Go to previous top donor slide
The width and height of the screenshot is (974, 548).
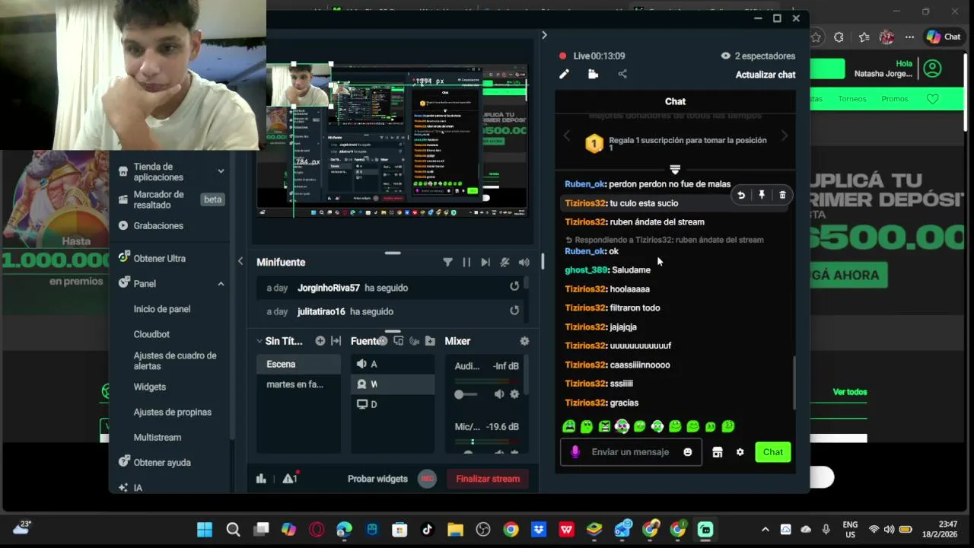[566, 135]
